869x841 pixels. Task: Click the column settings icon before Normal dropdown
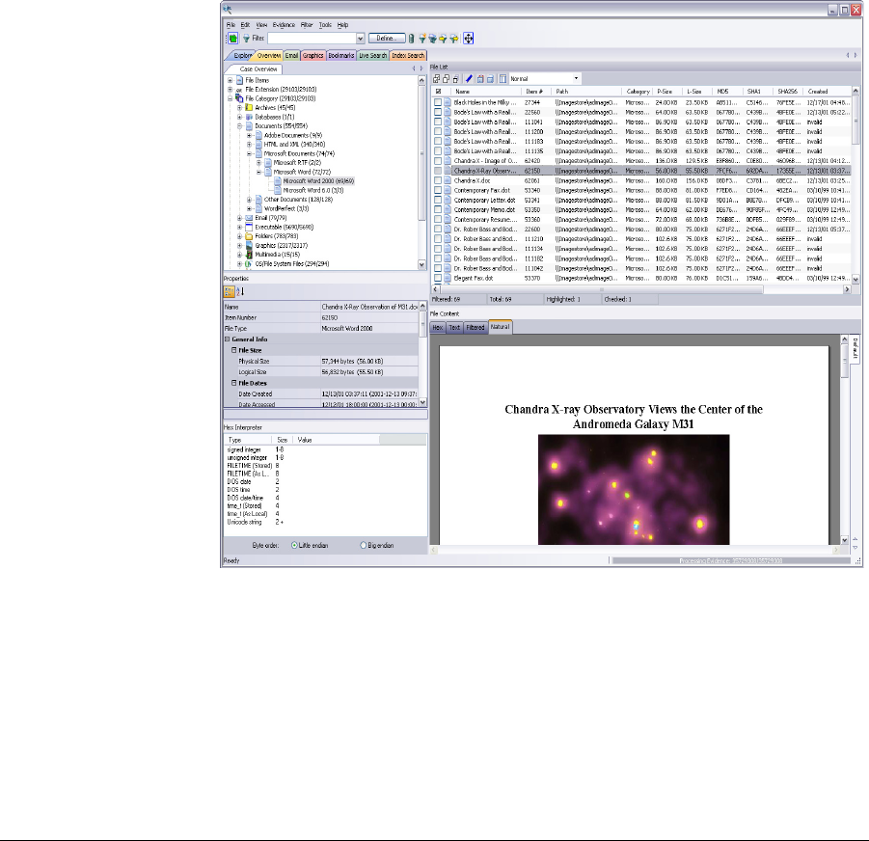tap(502, 79)
